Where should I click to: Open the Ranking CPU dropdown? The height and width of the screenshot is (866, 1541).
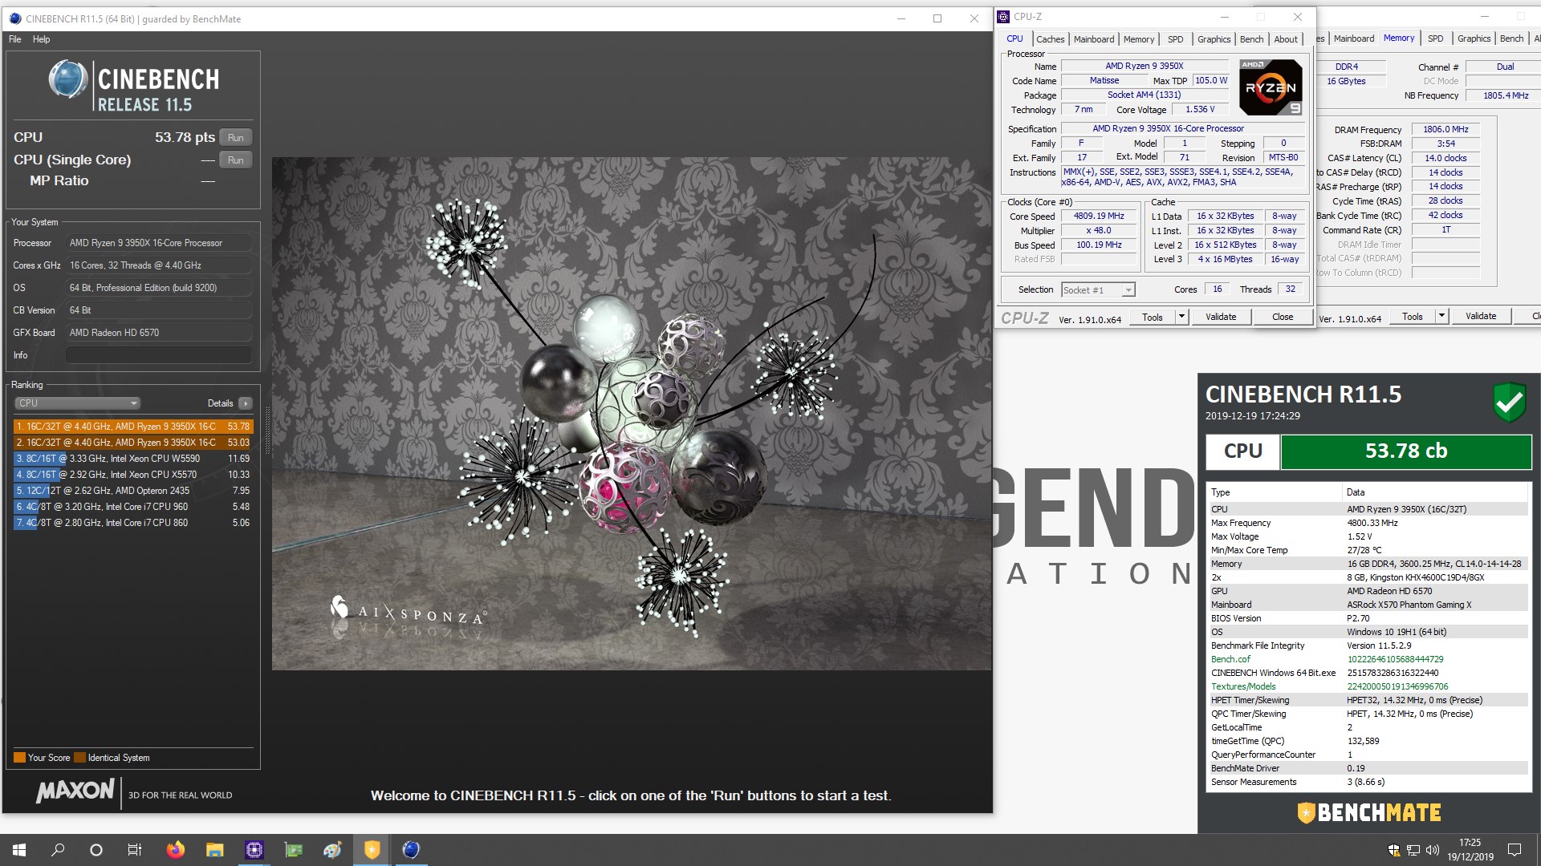tap(77, 403)
